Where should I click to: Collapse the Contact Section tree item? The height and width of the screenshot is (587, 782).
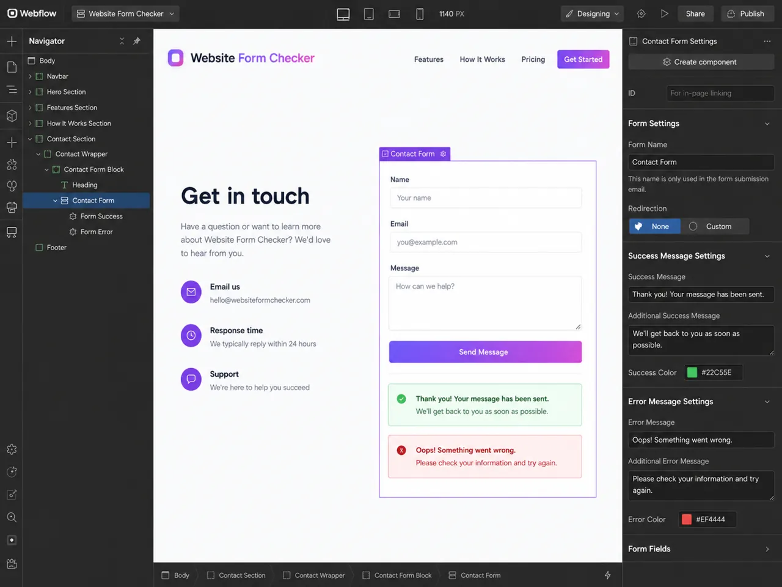30,139
